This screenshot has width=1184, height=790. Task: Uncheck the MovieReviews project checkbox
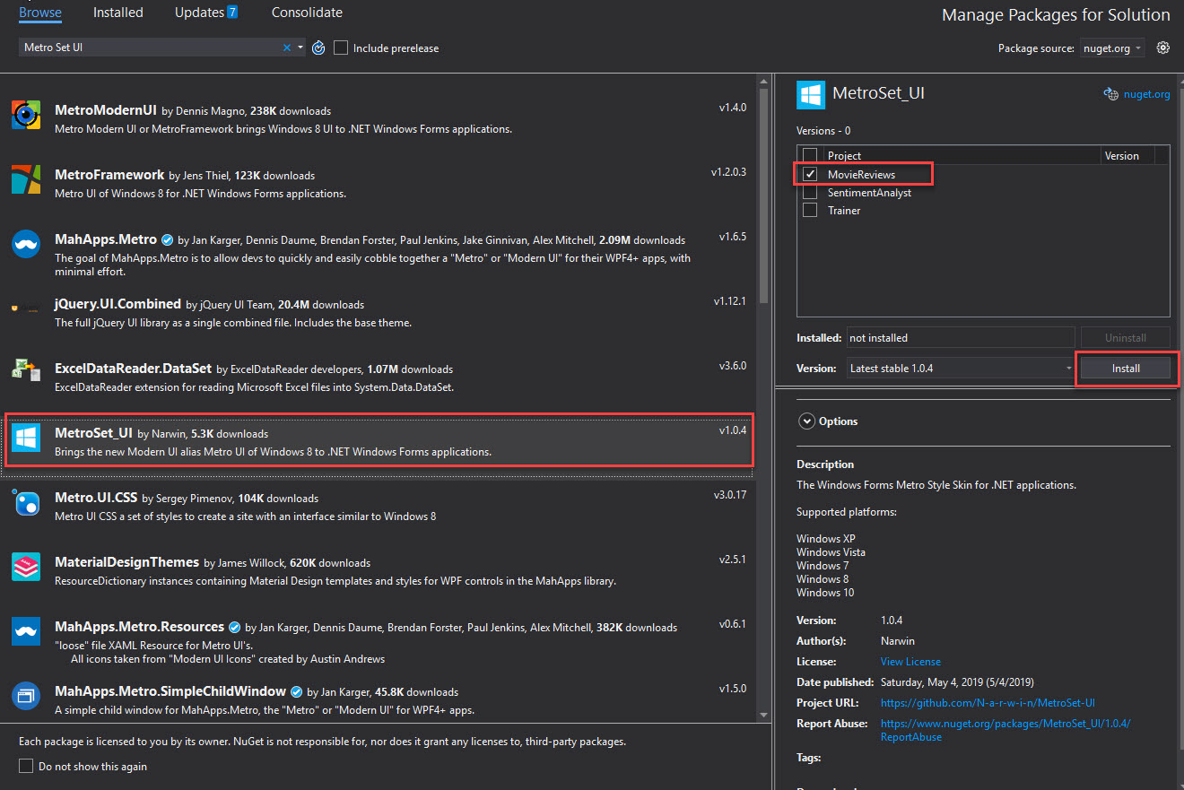pos(810,174)
